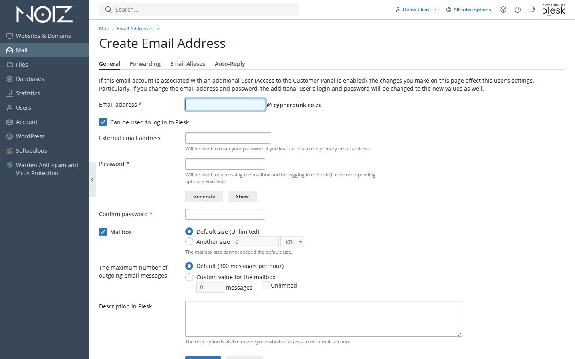Select the Another size radio button

pos(189,241)
